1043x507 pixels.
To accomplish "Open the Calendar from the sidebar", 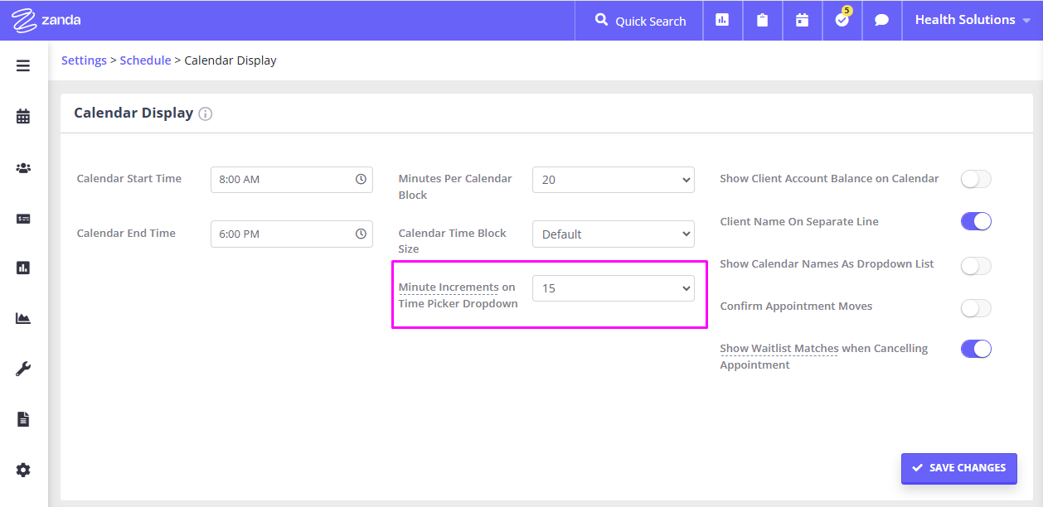I will coord(22,116).
